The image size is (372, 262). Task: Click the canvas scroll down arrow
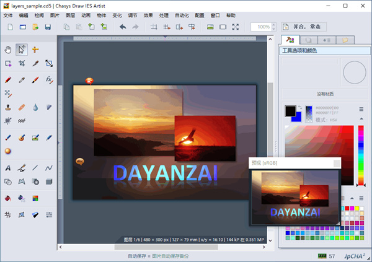270,240
